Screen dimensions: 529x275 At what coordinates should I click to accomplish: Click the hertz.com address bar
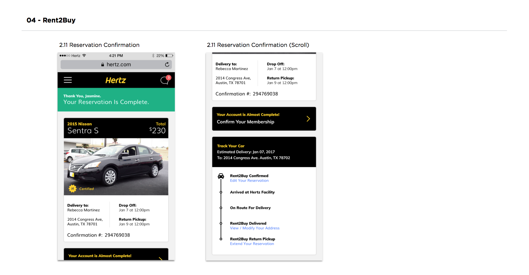pos(116,64)
